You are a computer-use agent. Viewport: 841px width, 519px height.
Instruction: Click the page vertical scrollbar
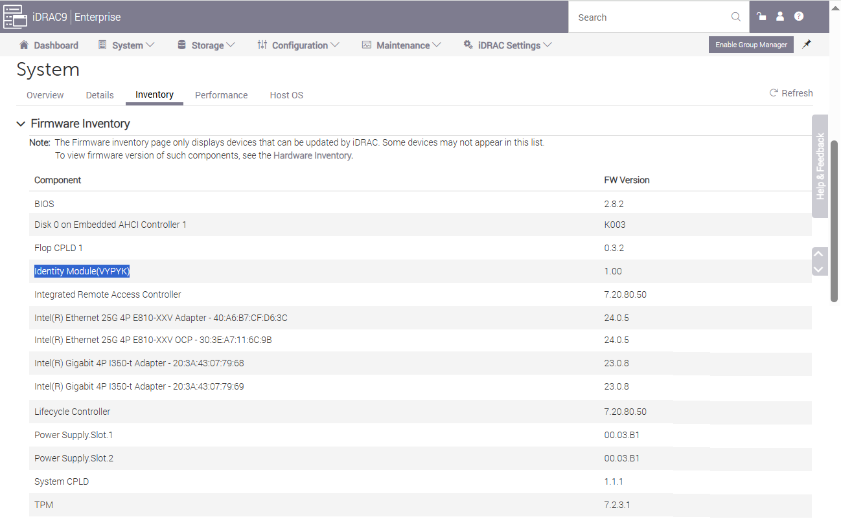pos(835,220)
